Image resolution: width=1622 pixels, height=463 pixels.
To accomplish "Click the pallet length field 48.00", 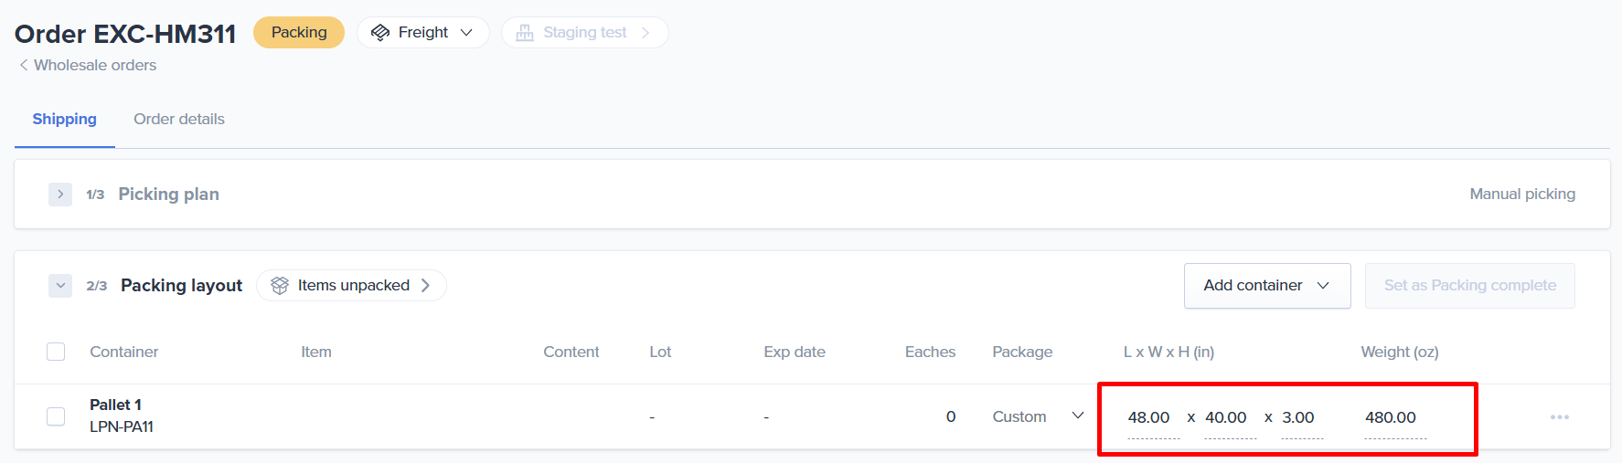I will (x=1149, y=417).
